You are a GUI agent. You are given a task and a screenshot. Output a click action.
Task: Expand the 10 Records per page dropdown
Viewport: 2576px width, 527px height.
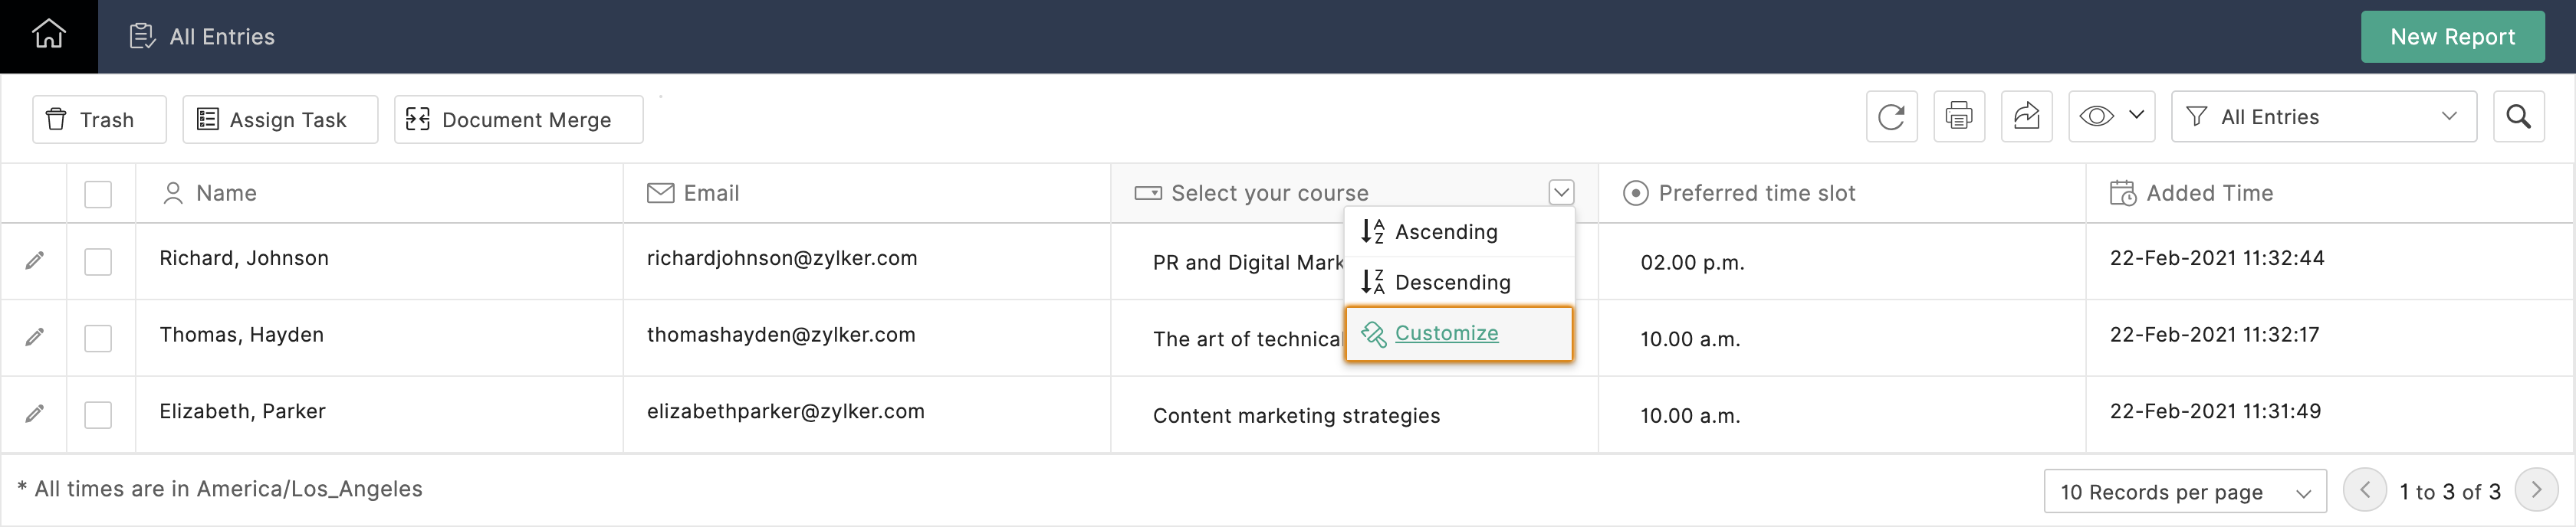point(2185,492)
